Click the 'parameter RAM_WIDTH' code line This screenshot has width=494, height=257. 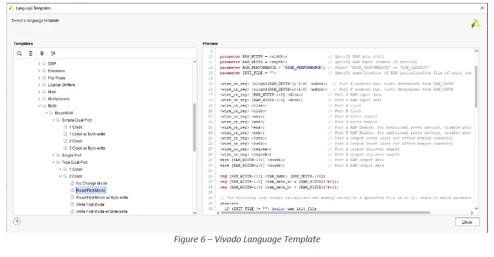pyautogui.click(x=254, y=57)
